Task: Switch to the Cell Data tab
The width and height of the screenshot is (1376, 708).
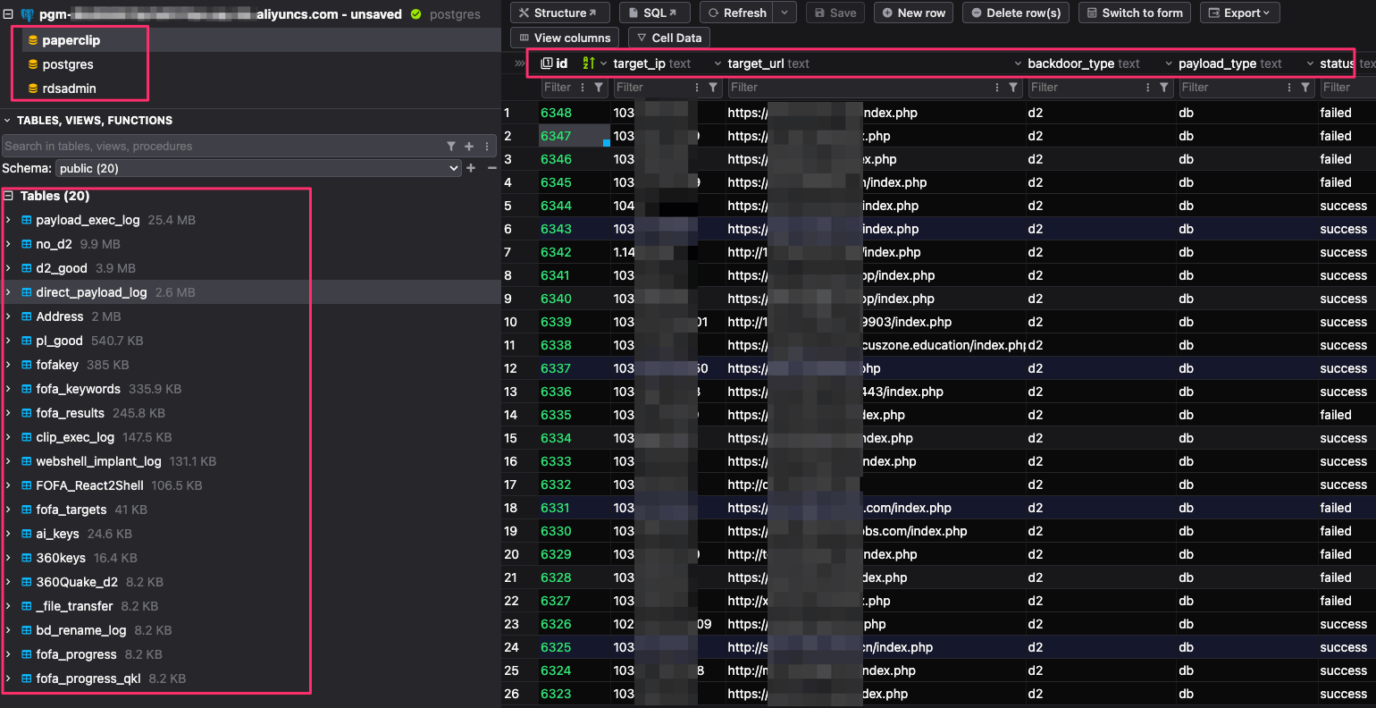Action: click(668, 38)
